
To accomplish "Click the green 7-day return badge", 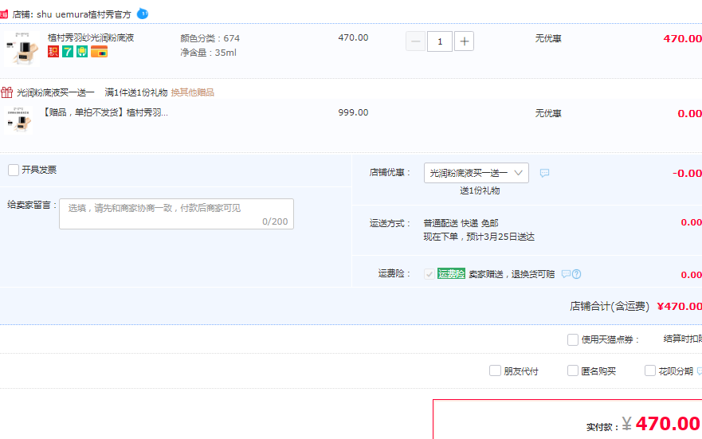I will (68, 52).
